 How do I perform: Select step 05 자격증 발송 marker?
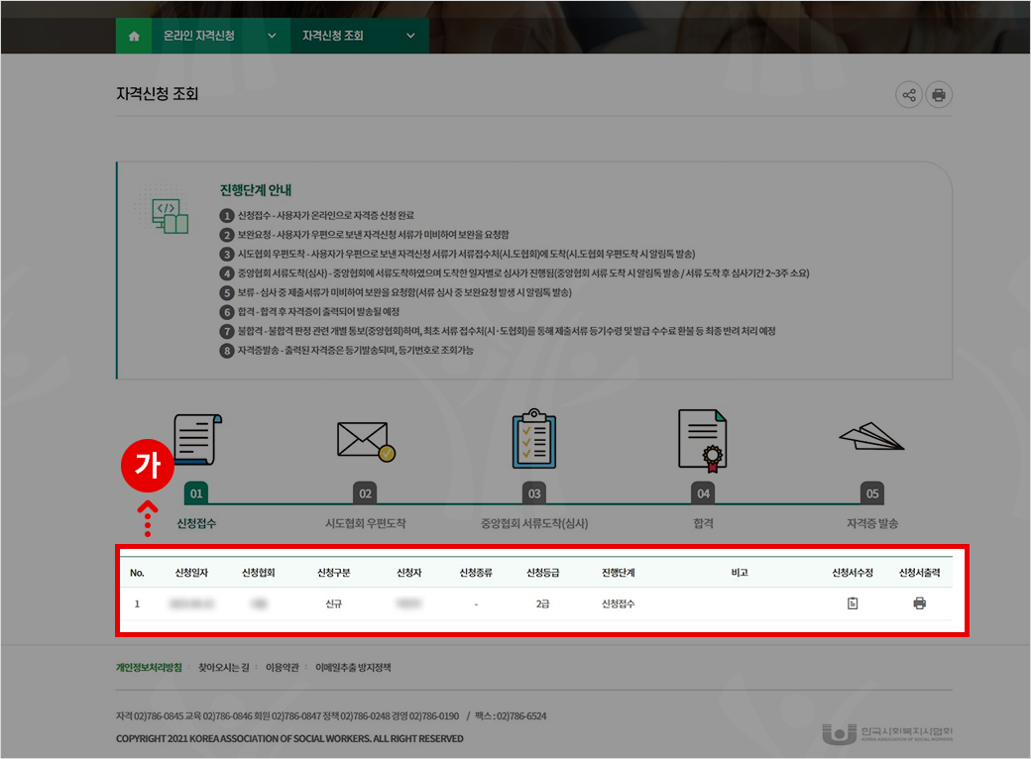point(871,493)
